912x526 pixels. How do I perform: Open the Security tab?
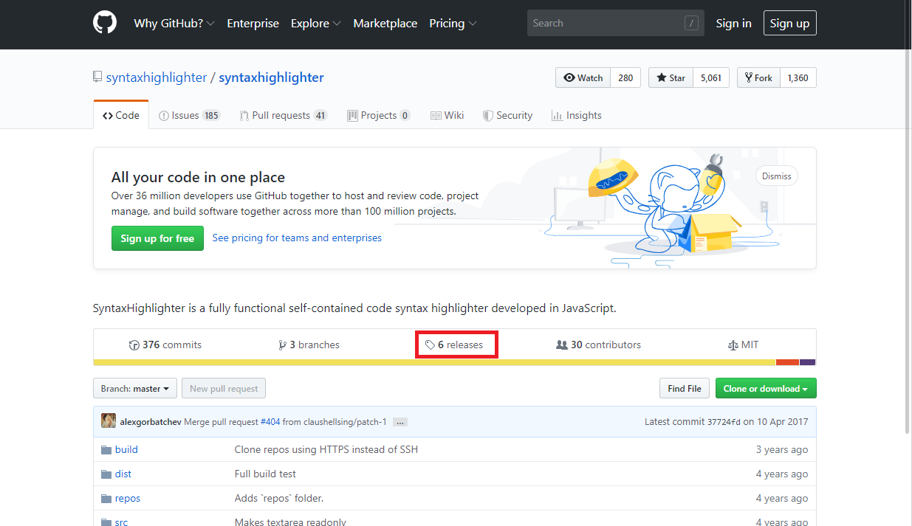507,115
